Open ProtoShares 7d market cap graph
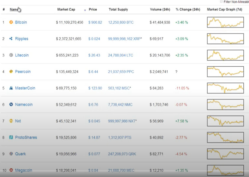 [x=225, y=137]
